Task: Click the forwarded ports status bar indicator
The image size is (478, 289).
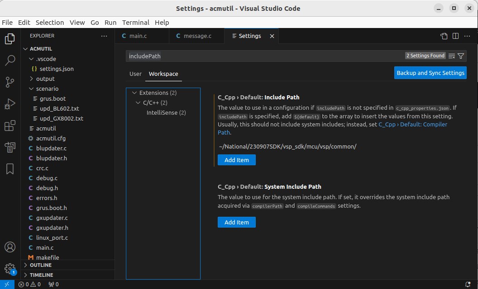Action: pos(54,284)
